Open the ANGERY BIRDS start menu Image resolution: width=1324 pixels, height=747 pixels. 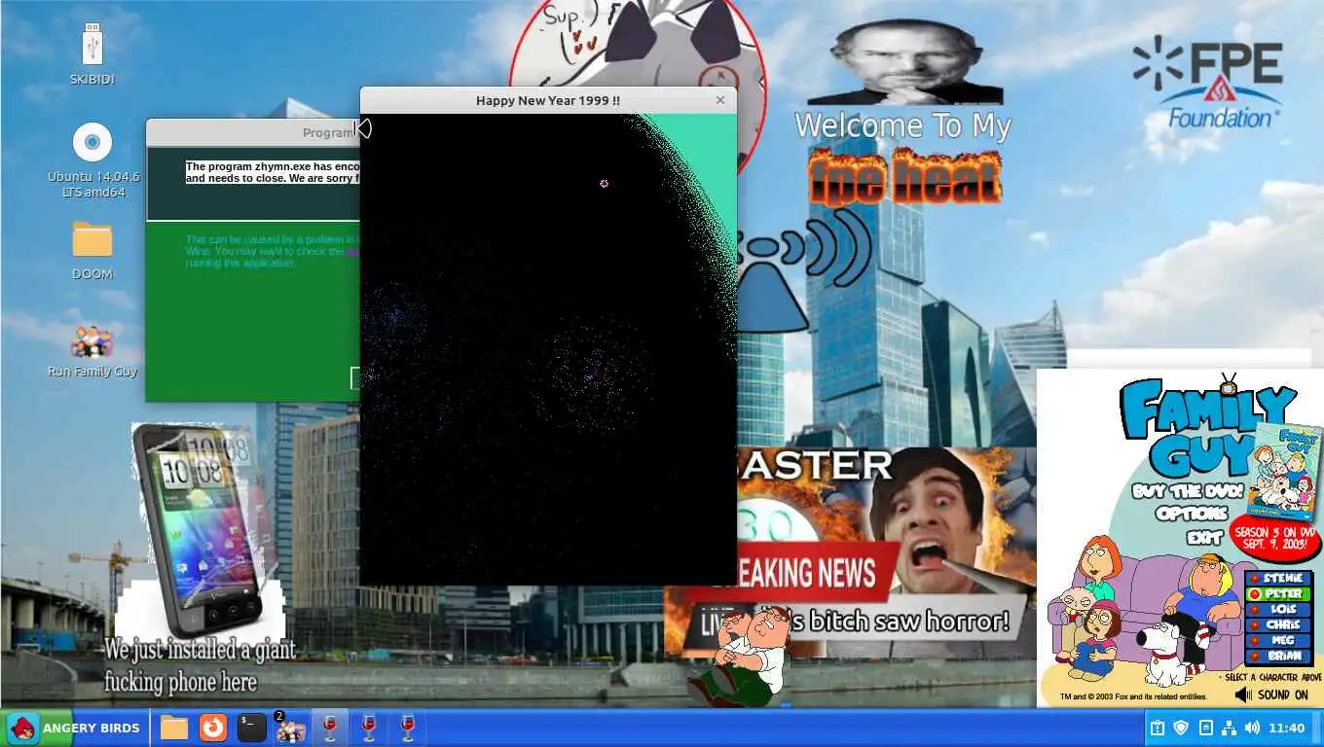point(74,728)
